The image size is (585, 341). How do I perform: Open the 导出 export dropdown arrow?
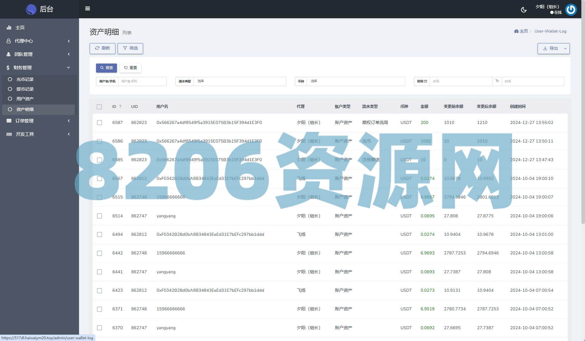pos(565,48)
